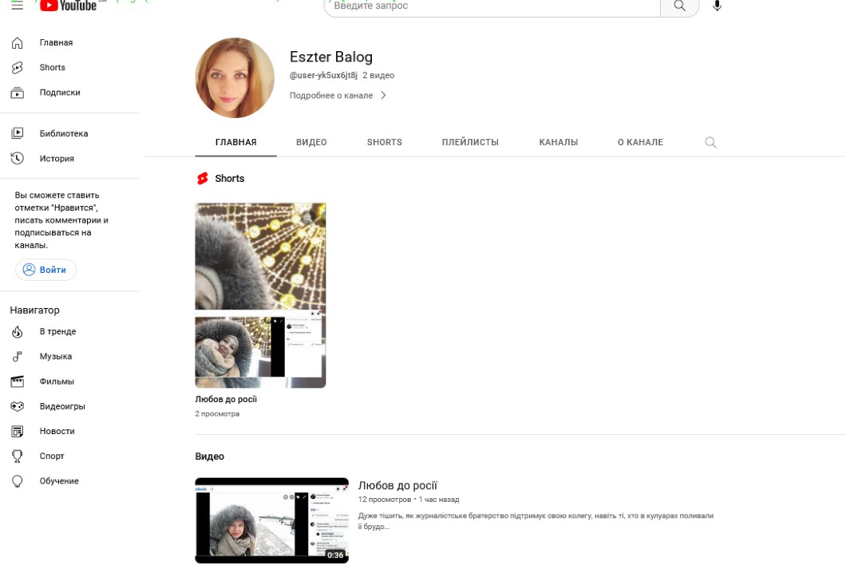Click the search magnifier button

[679, 6]
